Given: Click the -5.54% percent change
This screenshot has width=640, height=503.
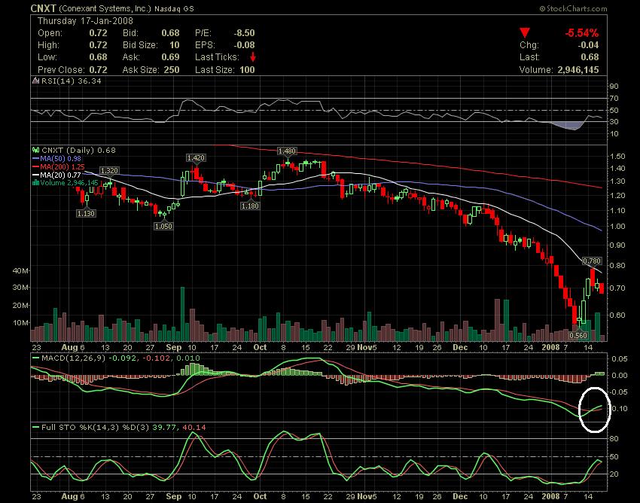Looking at the screenshot, I should pos(581,33).
